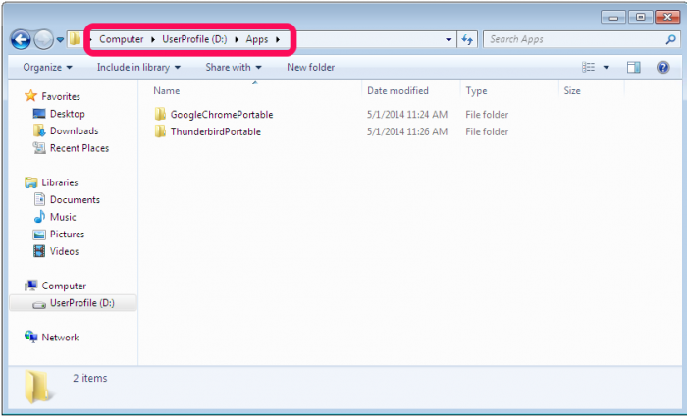
Task: Open the Music library
Action: [x=63, y=217]
